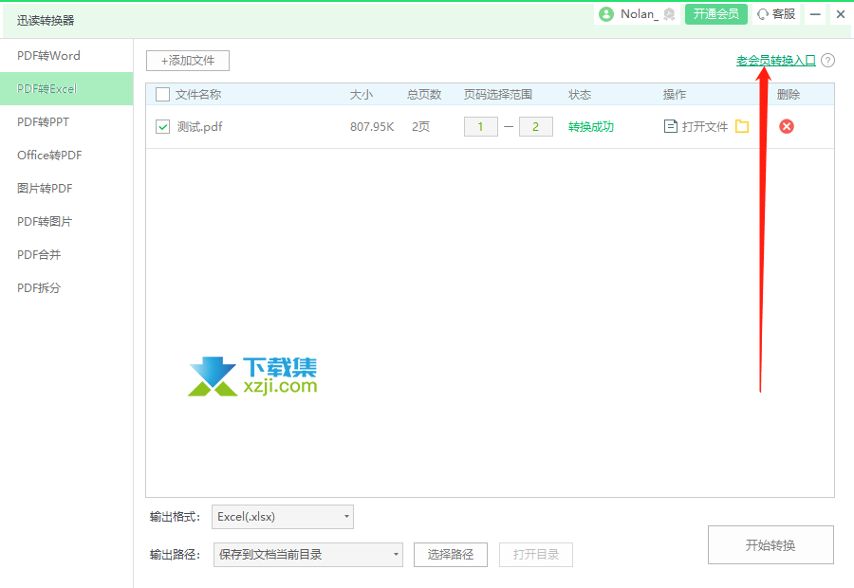The width and height of the screenshot is (854, 588).
Task: Click the 文件名称 column header
Action: [x=198, y=95]
